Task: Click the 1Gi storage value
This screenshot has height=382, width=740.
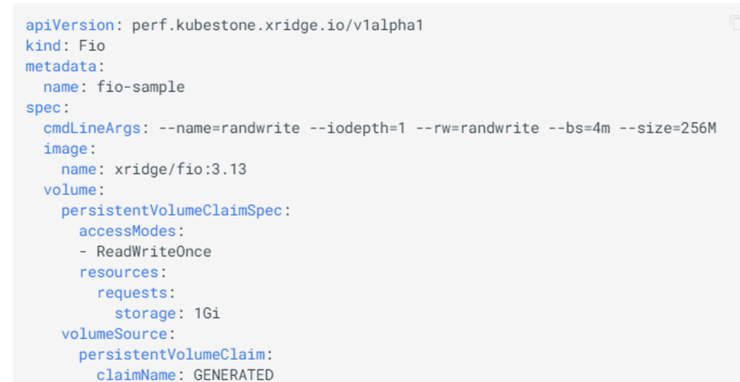Action: click(207, 313)
